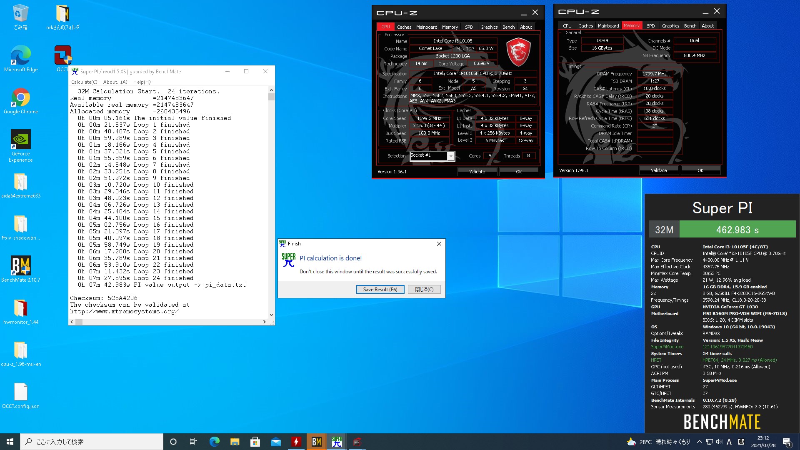
Task: Click OK in left CPU-Z window
Action: pos(519,171)
